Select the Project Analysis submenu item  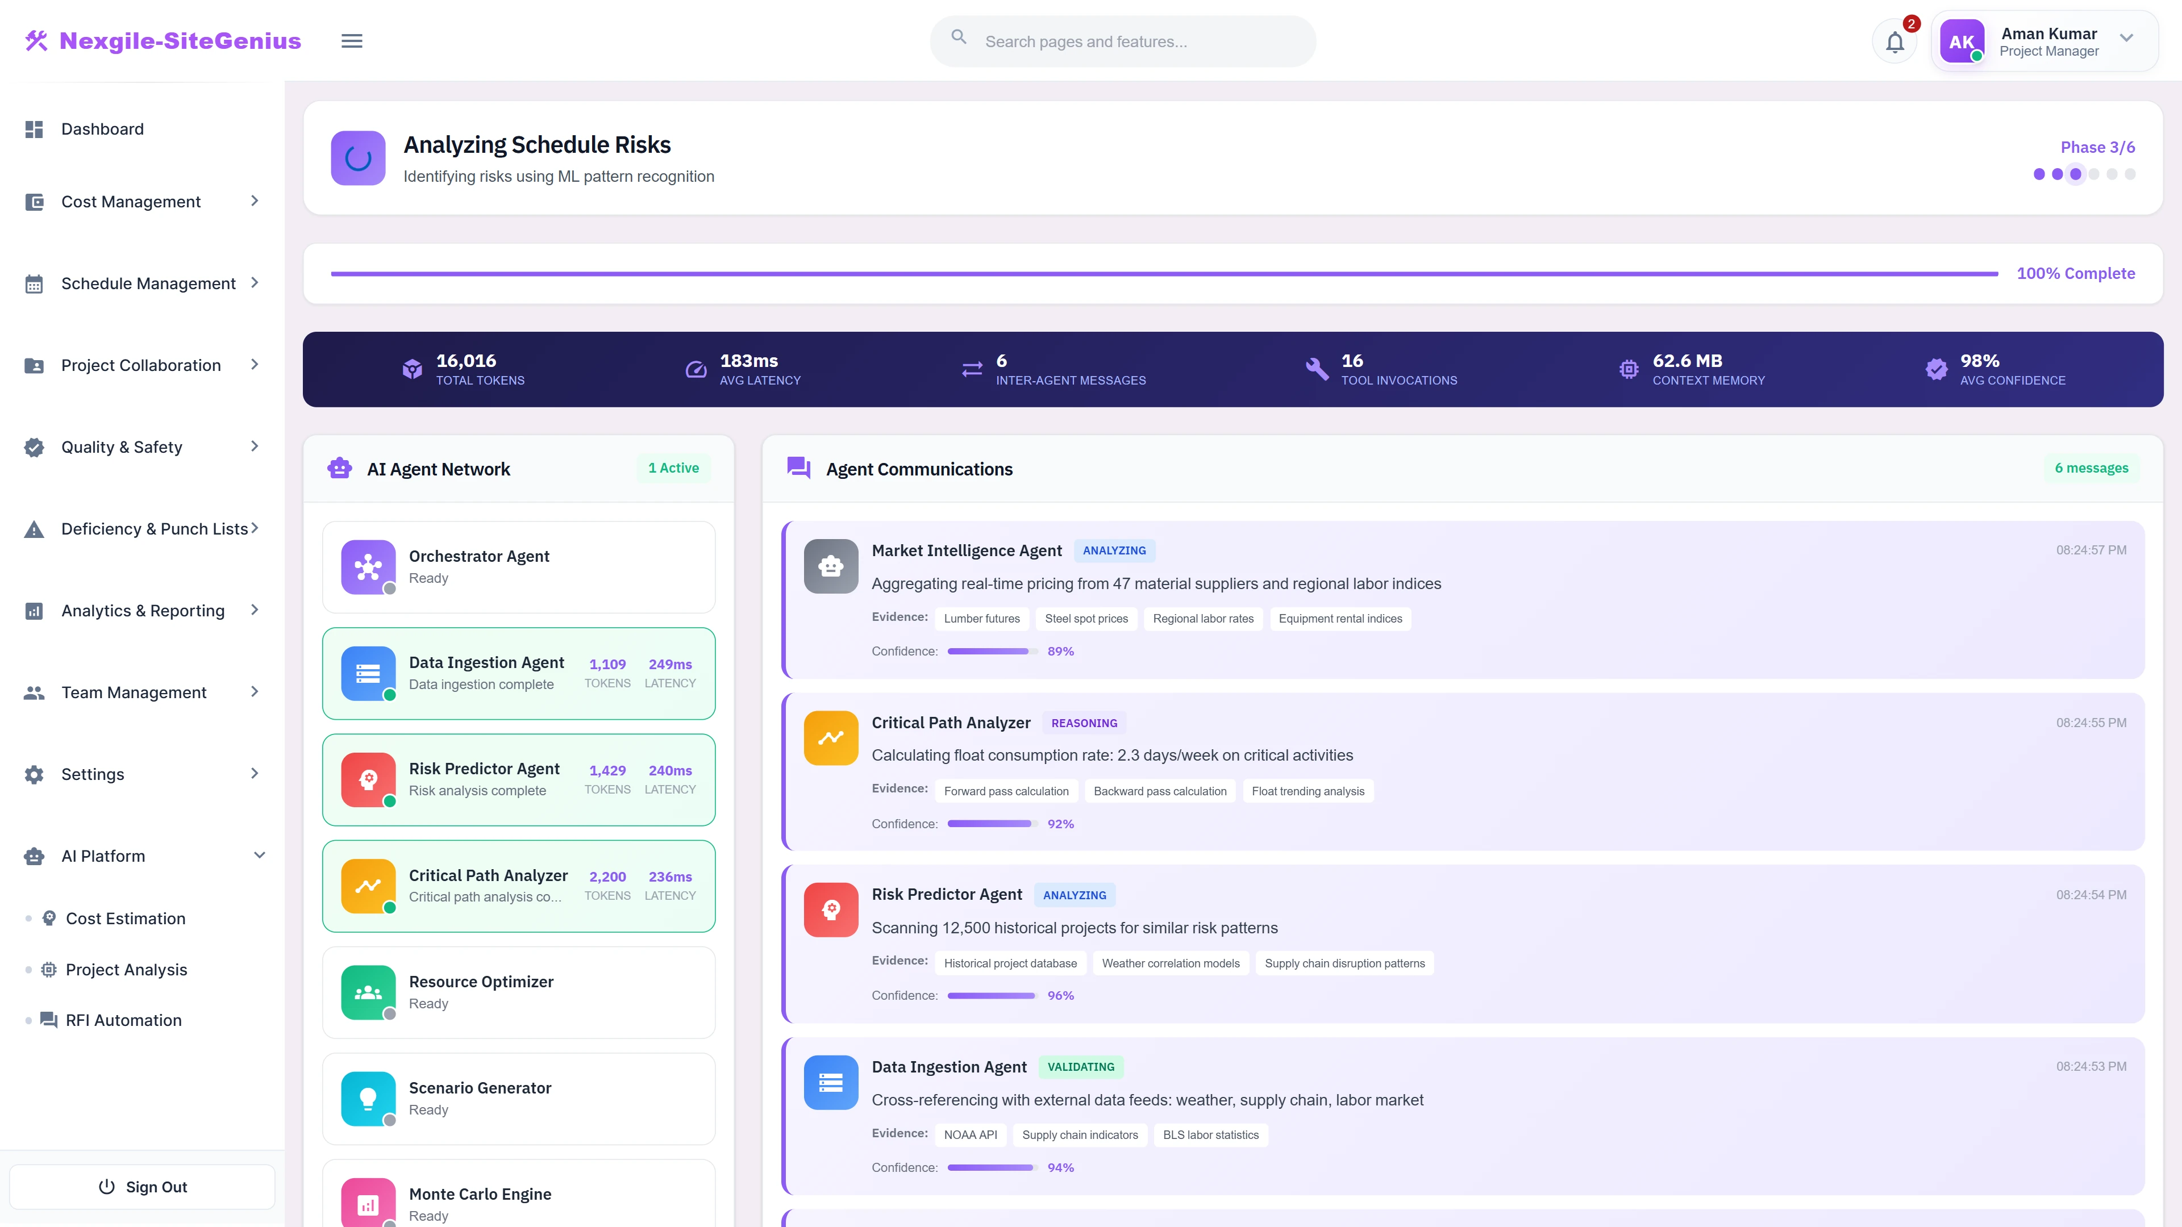point(126,970)
